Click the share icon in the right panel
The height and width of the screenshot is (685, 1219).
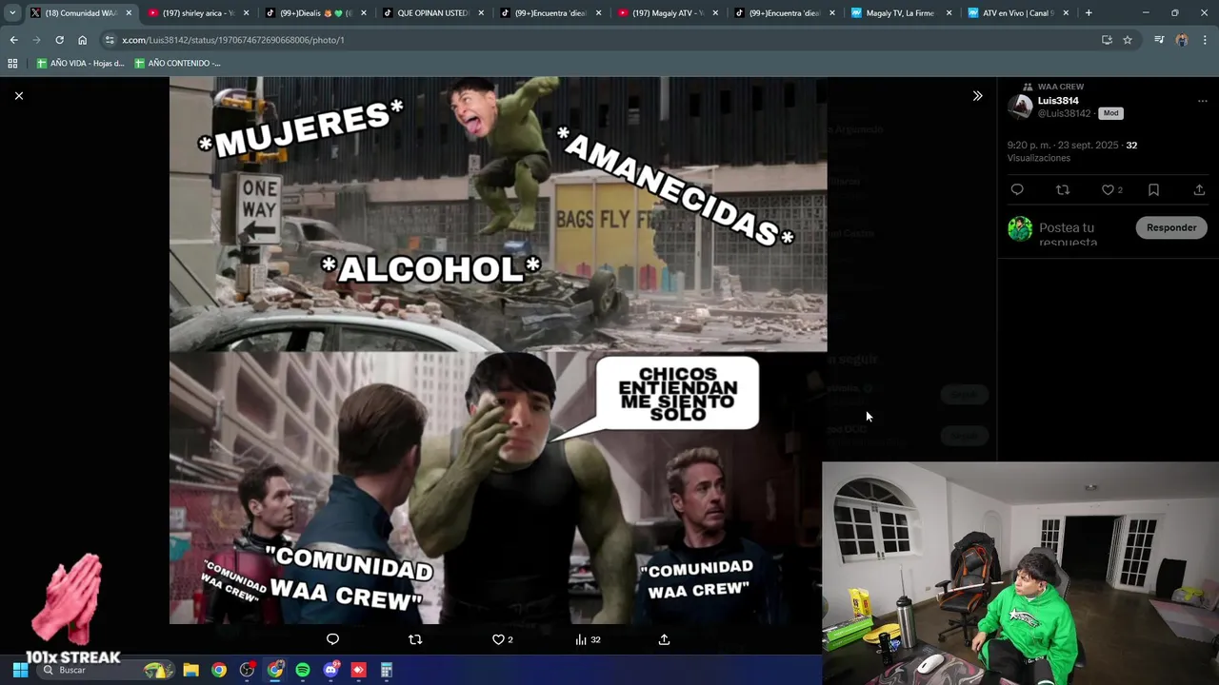(x=1199, y=189)
